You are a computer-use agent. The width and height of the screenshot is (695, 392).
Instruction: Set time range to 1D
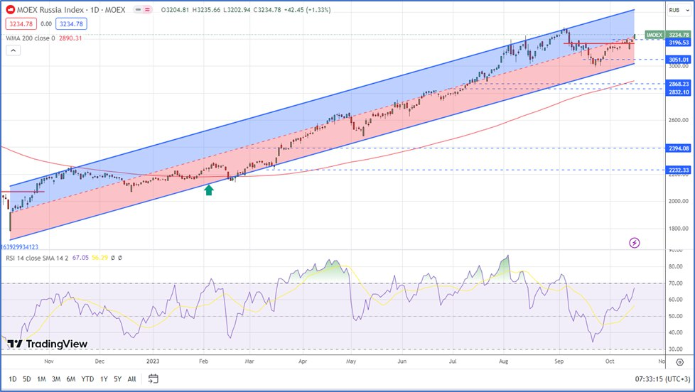point(13,379)
